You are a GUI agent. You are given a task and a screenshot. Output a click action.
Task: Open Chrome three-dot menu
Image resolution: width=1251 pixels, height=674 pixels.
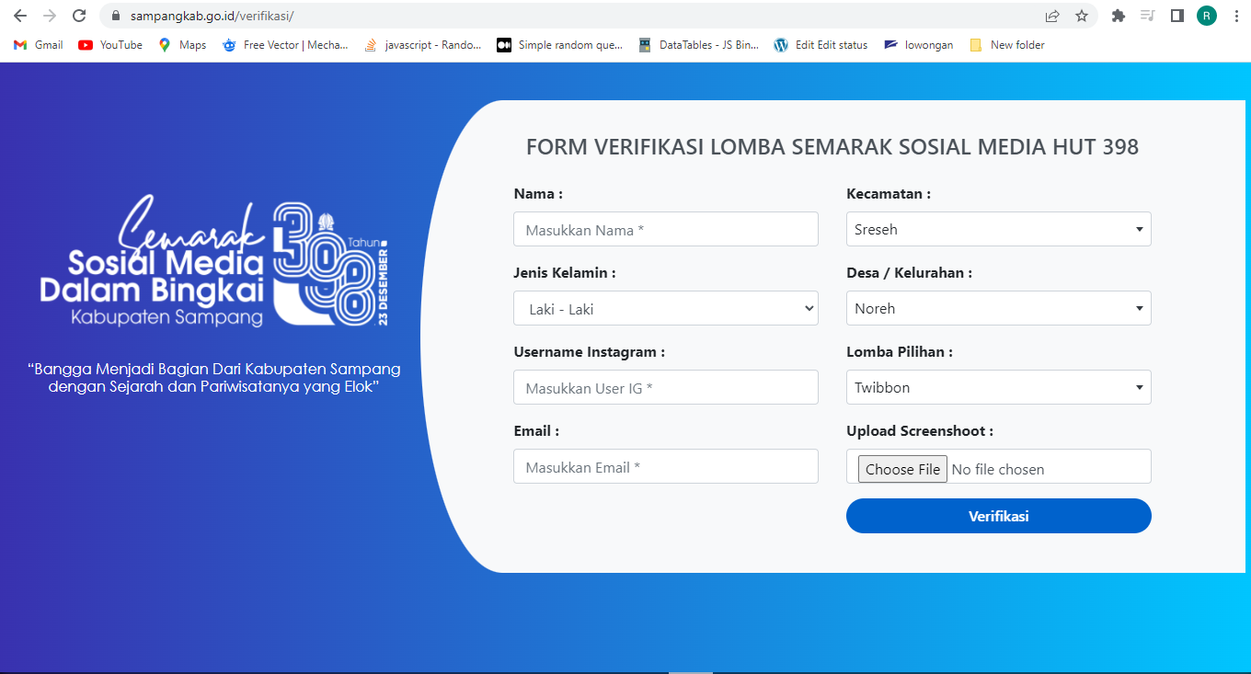(x=1236, y=16)
